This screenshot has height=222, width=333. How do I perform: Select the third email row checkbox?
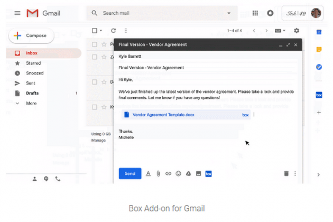[95, 82]
